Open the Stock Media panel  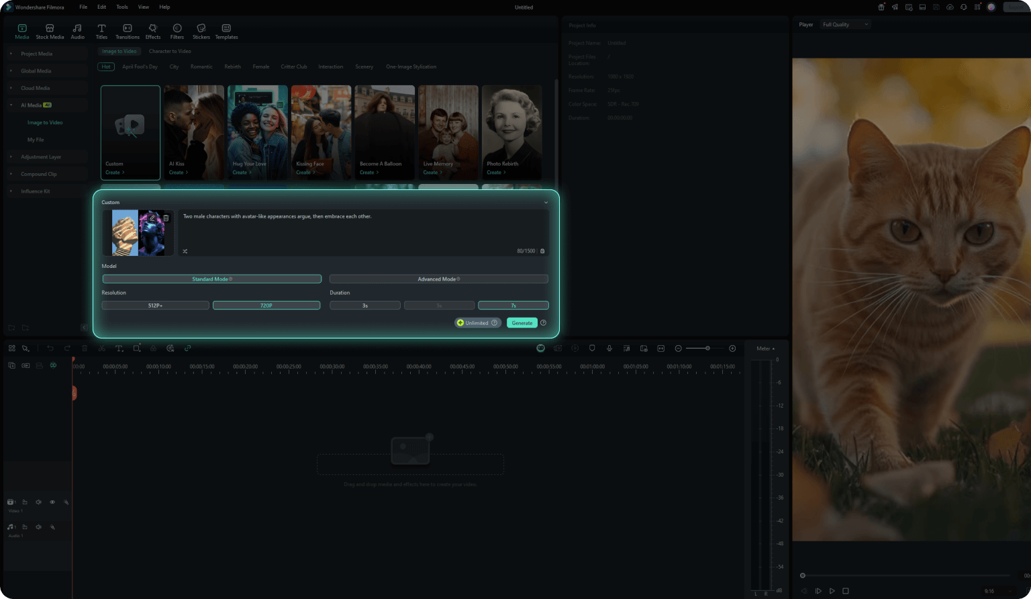click(x=50, y=32)
